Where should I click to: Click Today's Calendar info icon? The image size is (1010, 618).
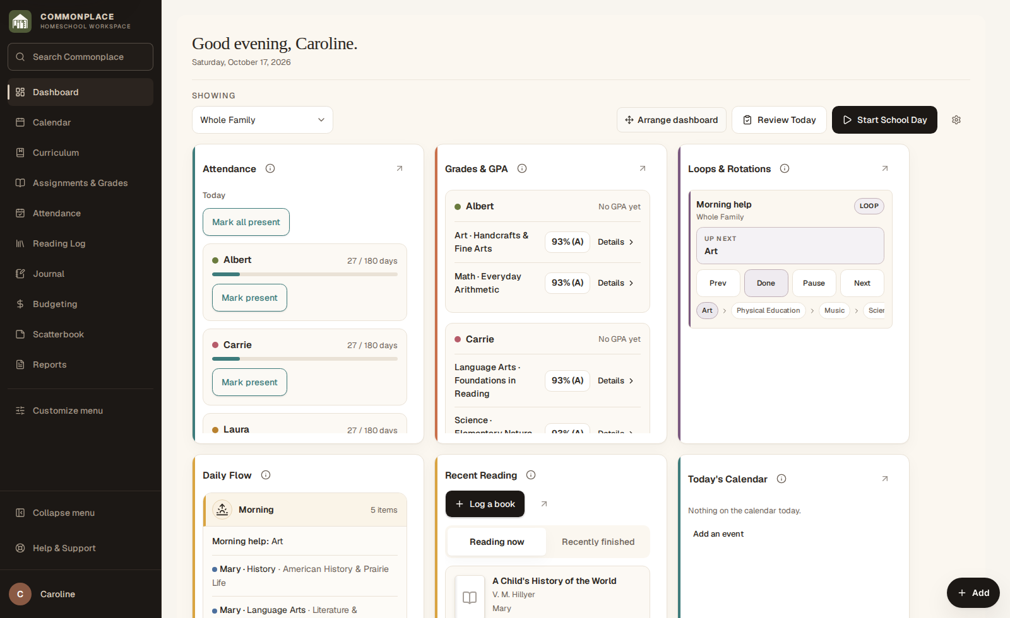(781, 479)
